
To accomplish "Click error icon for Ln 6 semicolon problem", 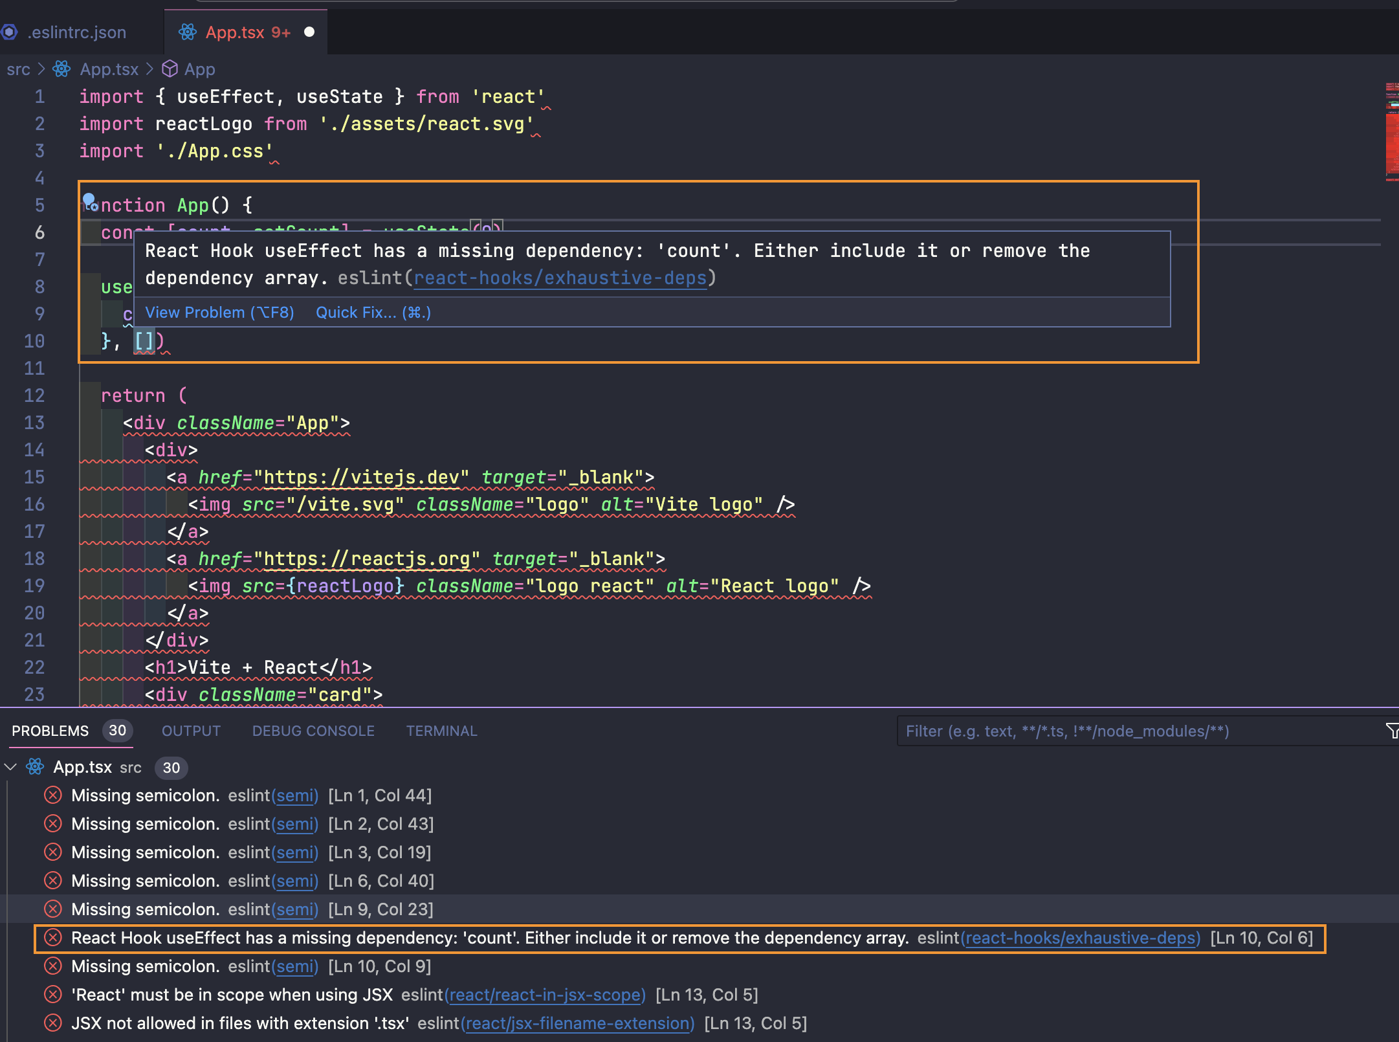I will (53, 880).
